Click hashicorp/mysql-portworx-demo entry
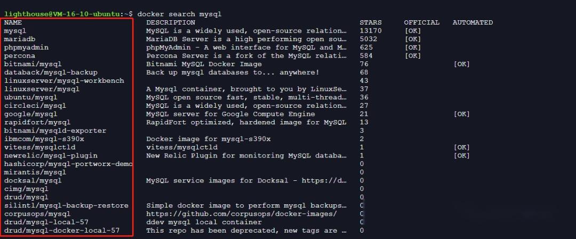This screenshot has width=576, height=239. [68, 164]
